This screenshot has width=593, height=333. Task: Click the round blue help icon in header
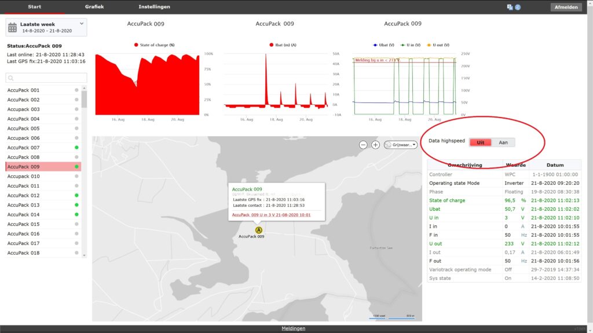517,7
